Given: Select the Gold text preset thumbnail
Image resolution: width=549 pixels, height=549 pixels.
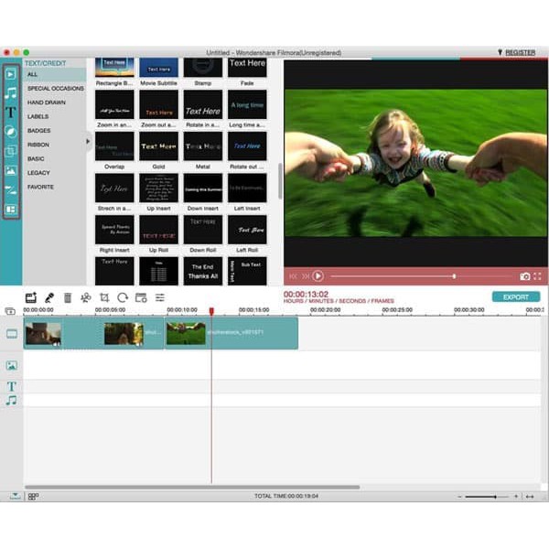Looking at the screenshot, I should tap(159, 146).
